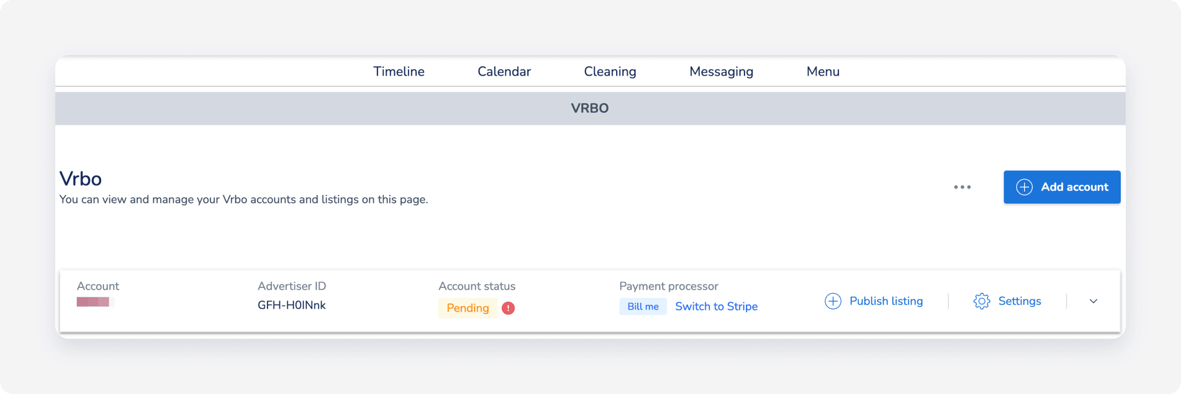The image size is (1181, 394).
Task: Click the Pending status badge
Action: [x=468, y=308]
